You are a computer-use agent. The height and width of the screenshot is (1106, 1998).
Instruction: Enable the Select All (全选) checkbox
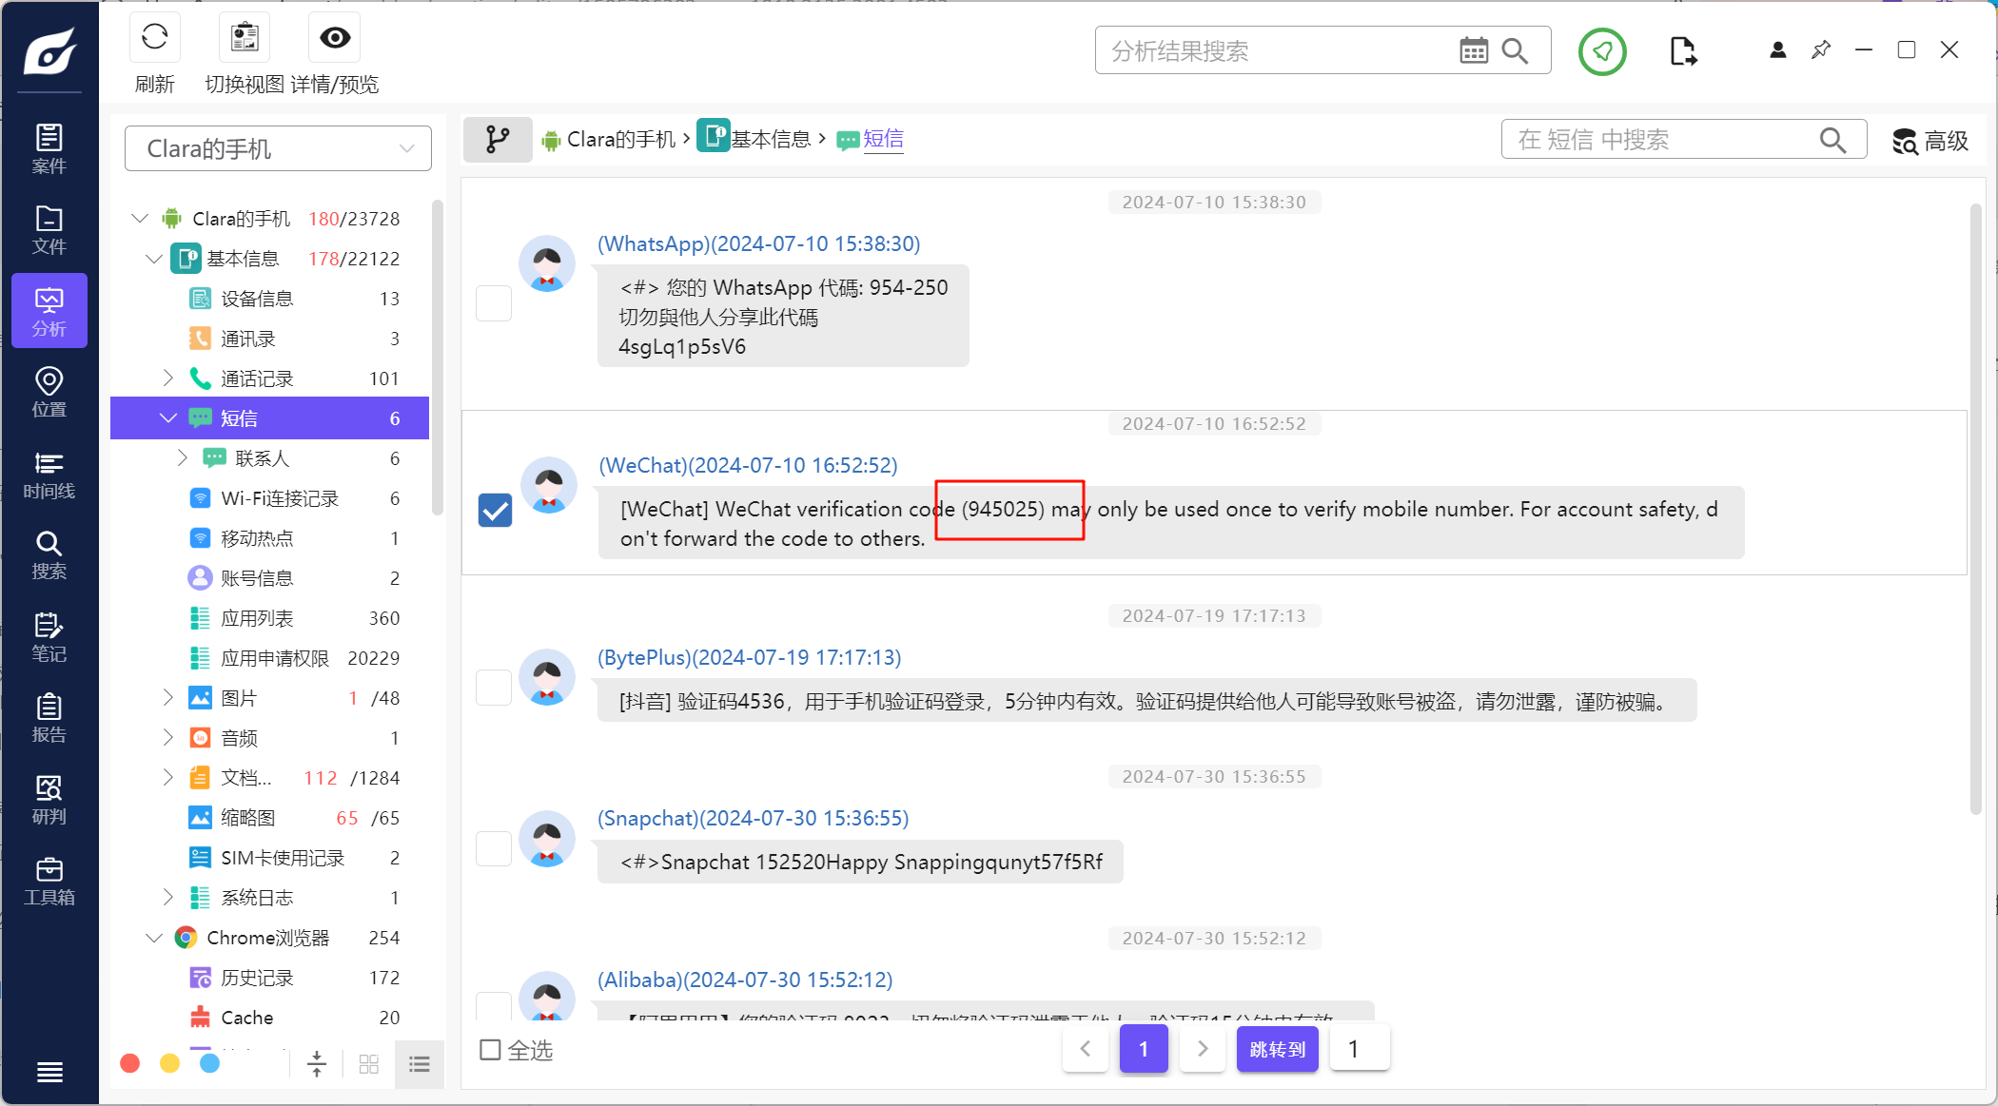(x=490, y=1050)
